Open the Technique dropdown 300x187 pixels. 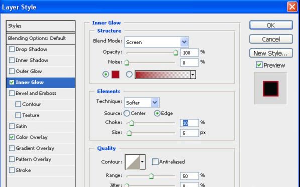pyautogui.click(x=155, y=103)
